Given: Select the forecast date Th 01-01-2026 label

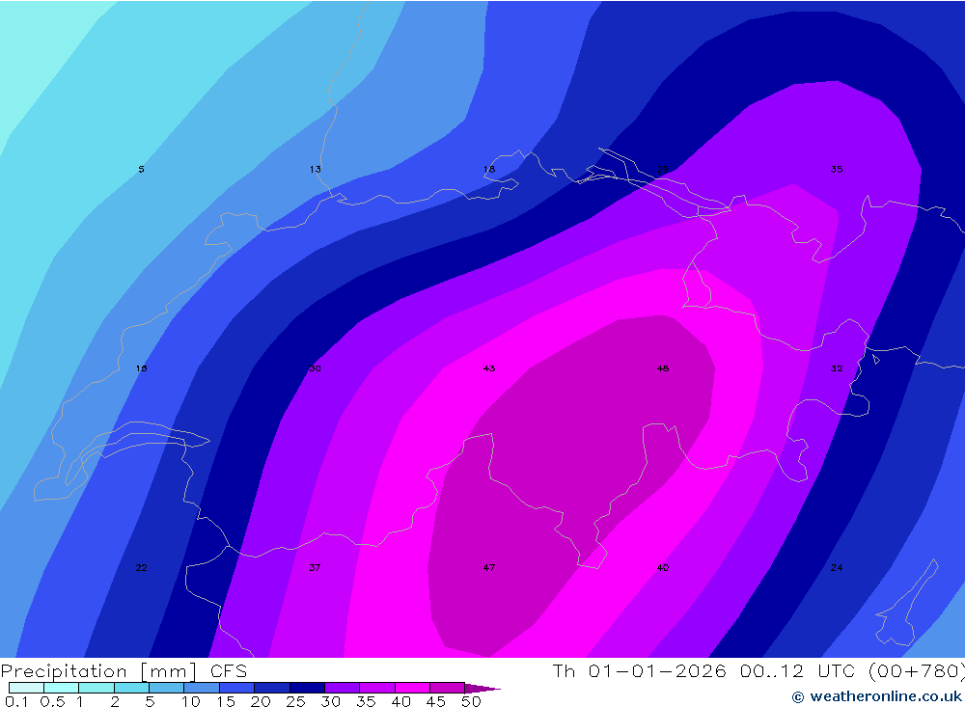Looking at the screenshot, I should (x=639, y=671).
